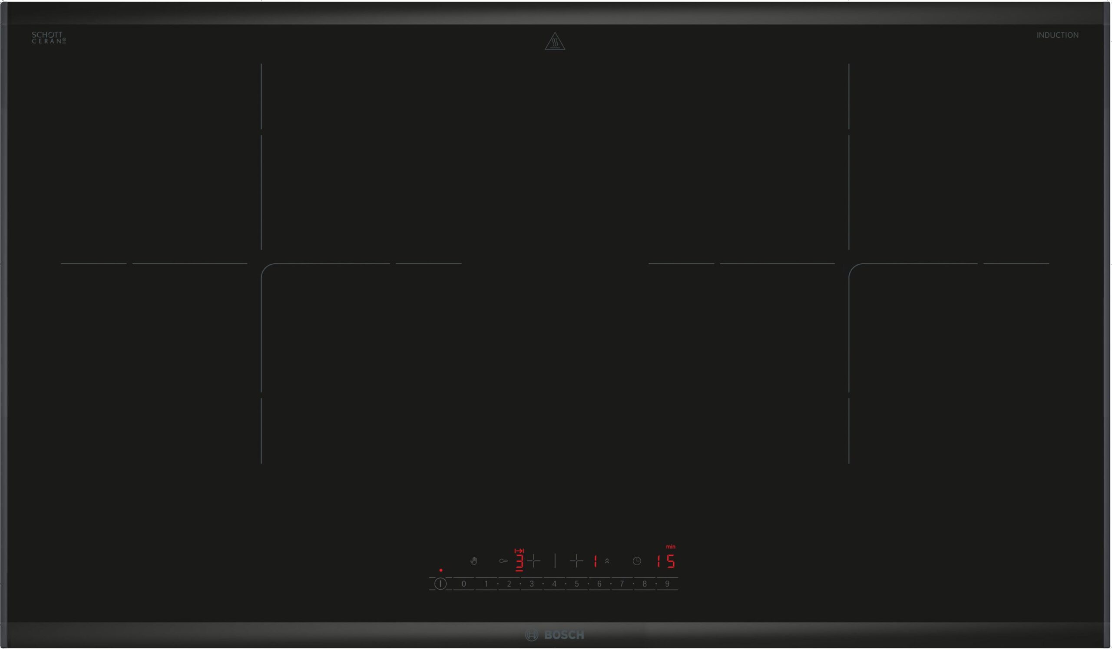Select level 3 on the power scale
The image size is (1112, 649).
click(532, 584)
